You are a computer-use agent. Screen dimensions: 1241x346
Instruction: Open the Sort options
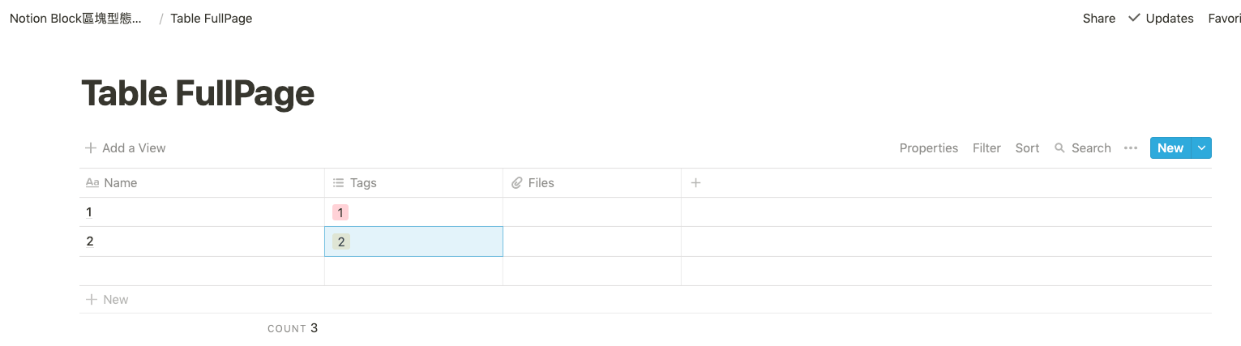tap(1027, 148)
